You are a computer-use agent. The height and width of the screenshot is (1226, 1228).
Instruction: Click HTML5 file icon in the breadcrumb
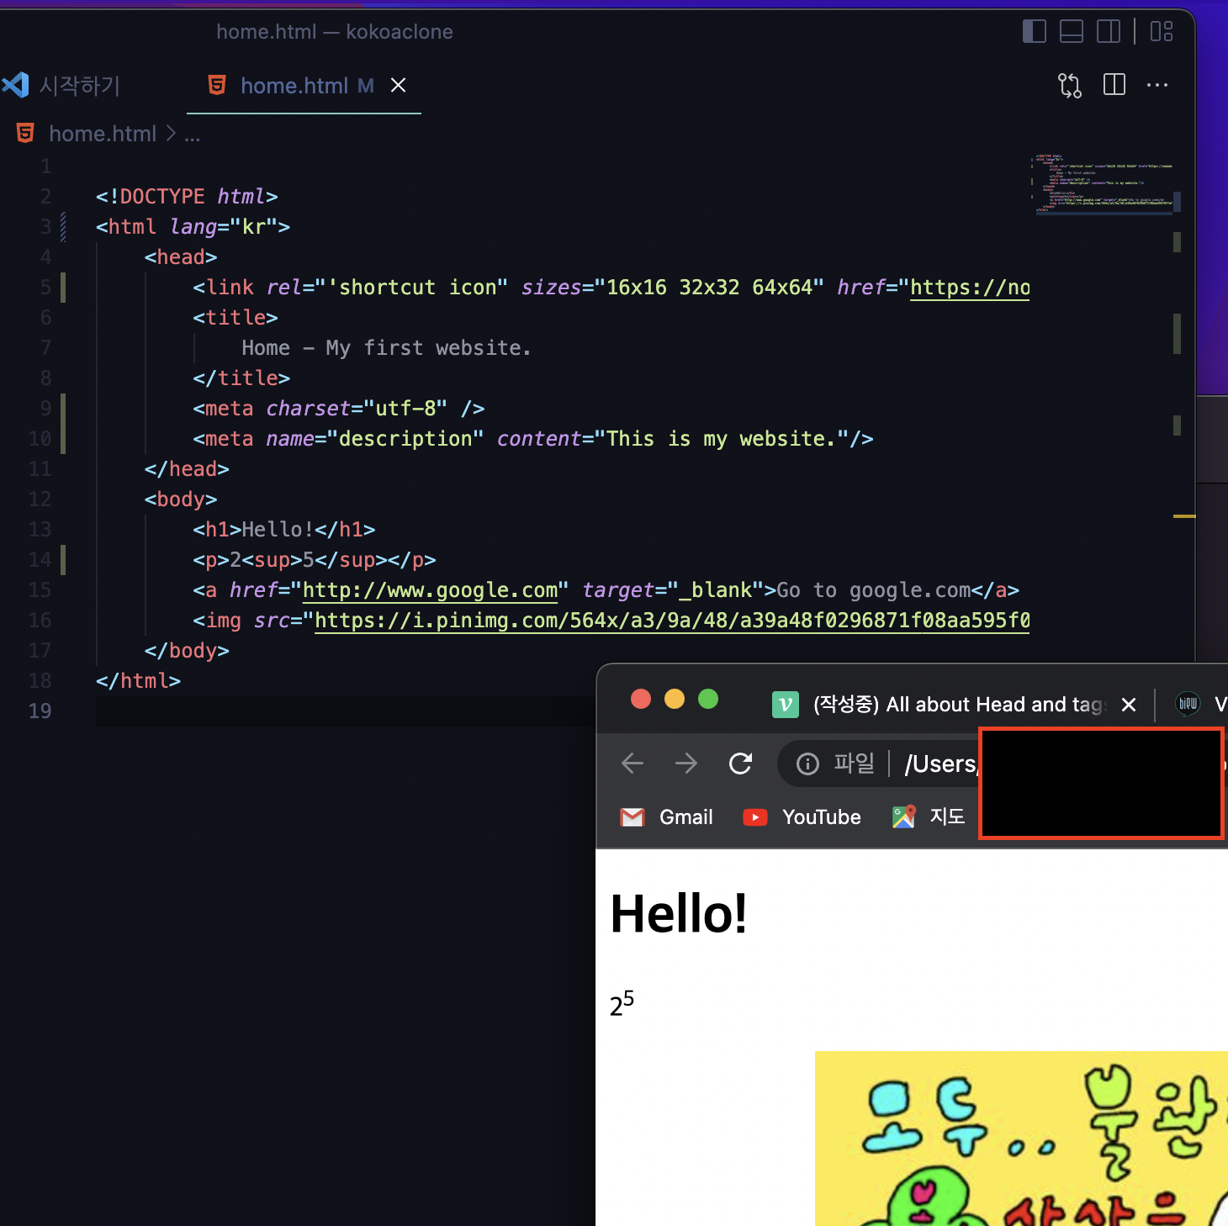tap(25, 133)
